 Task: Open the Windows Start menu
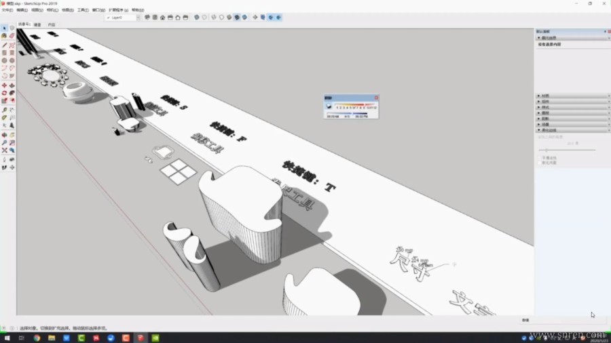click(x=7, y=338)
